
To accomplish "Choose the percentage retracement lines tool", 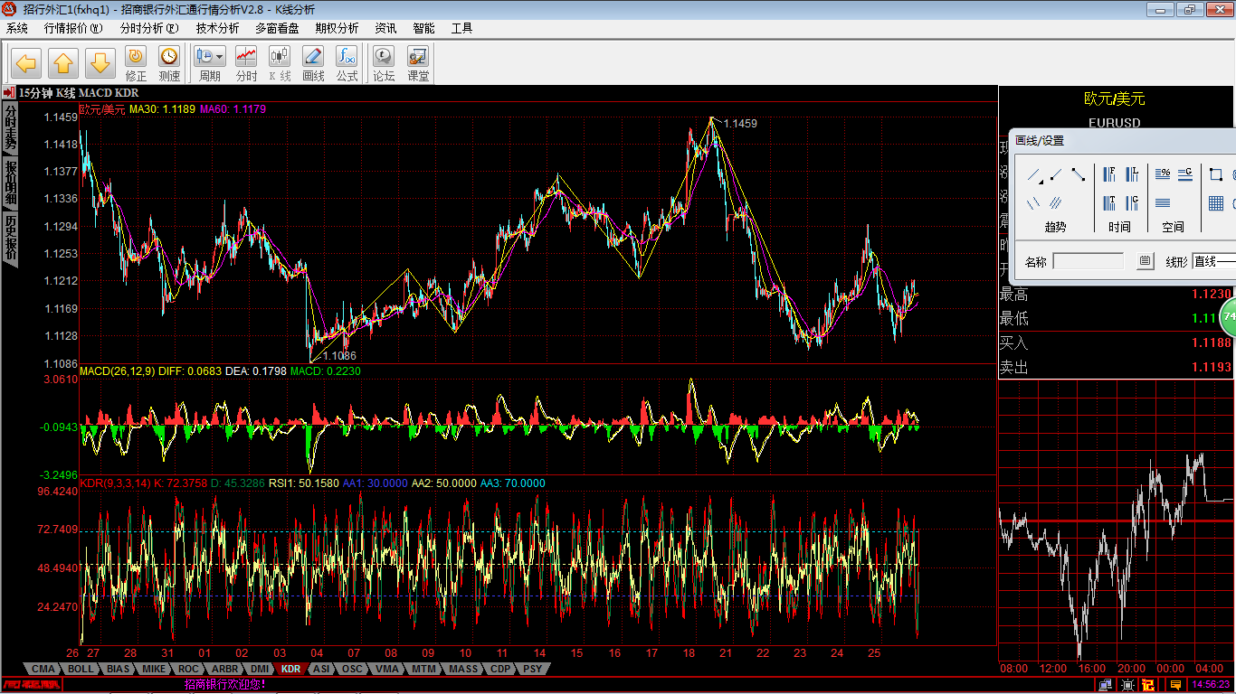I will point(1164,174).
